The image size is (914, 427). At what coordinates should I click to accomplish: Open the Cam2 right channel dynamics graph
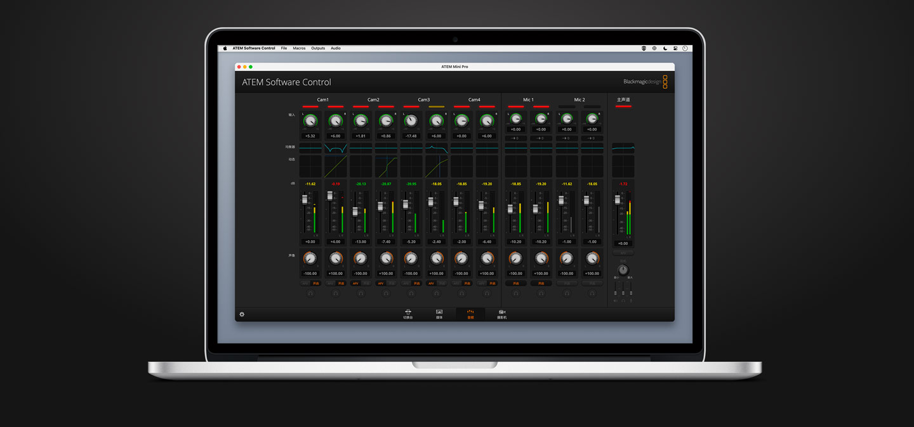pyautogui.click(x=386, y=167)
